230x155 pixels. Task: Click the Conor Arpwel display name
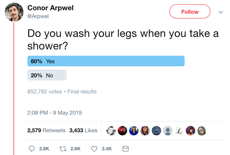pos(50,8)
